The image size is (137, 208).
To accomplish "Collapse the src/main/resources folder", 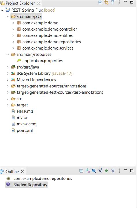I will 8,55.
